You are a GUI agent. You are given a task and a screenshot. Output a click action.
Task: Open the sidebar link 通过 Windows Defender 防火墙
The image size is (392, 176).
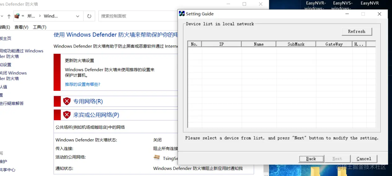click(22, 53)
